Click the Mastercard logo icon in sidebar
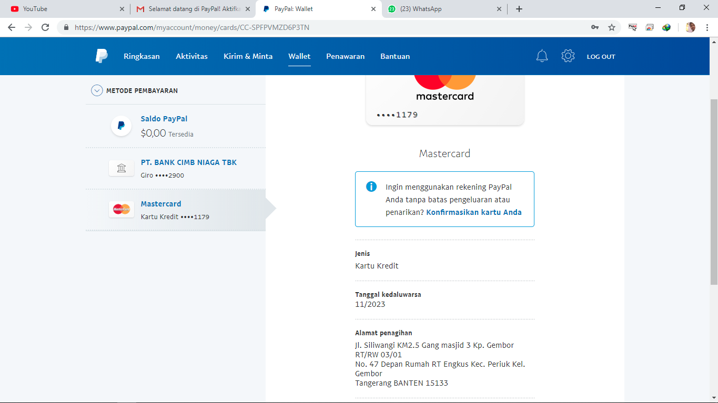Screen dimensions: 718x403 122,209
